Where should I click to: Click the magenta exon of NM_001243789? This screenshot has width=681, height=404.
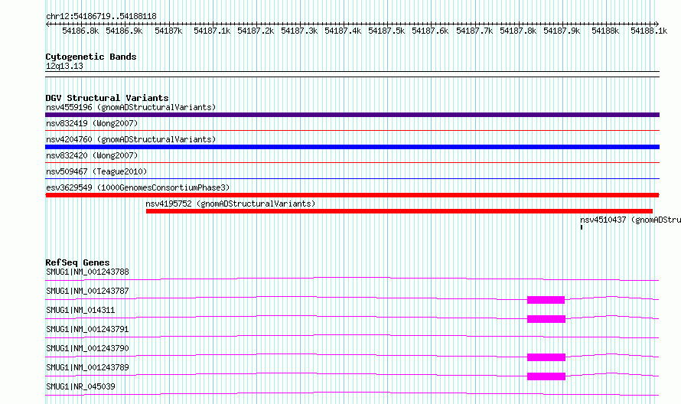tap(546, 376)
